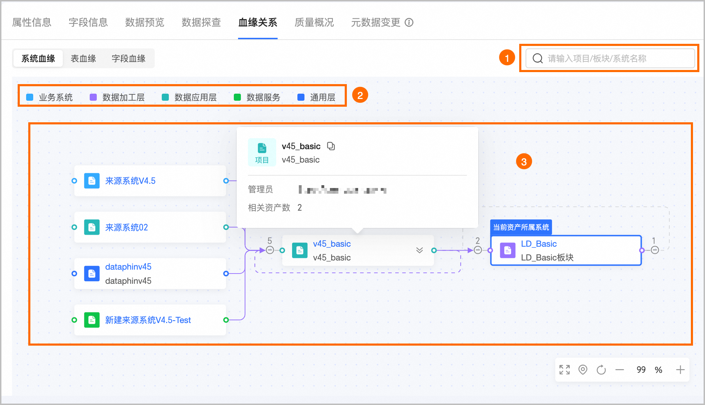The width and height of the screenshot is (705, 405).
Task: Open the dataphinv45 node link
Action: point(128,267)
